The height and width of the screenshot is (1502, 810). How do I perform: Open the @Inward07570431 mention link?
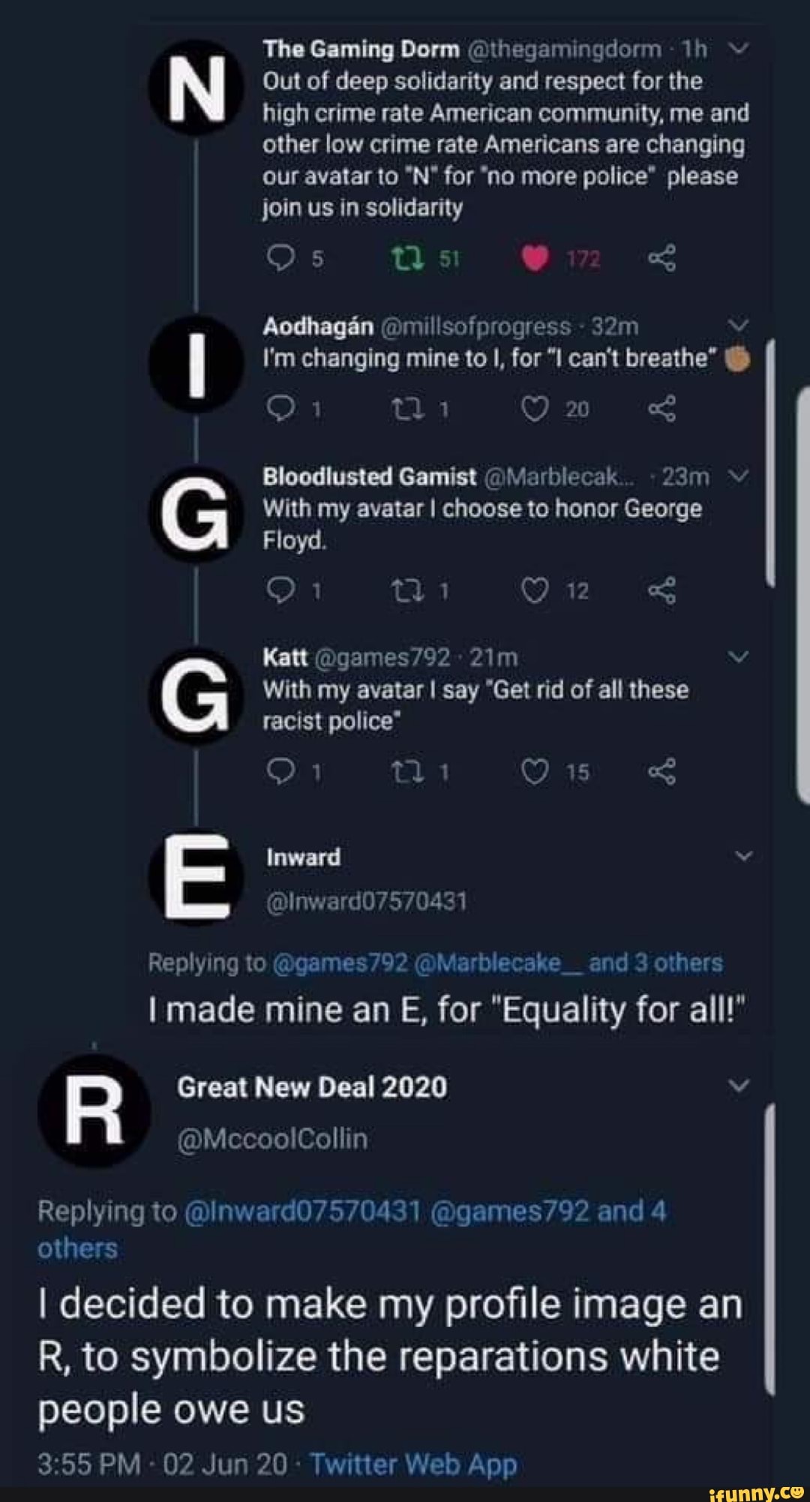pos(302,1211)
